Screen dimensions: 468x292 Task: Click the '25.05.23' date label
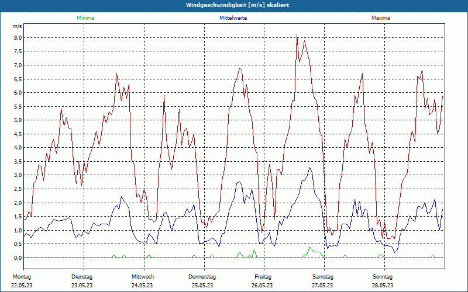[202, 286]
